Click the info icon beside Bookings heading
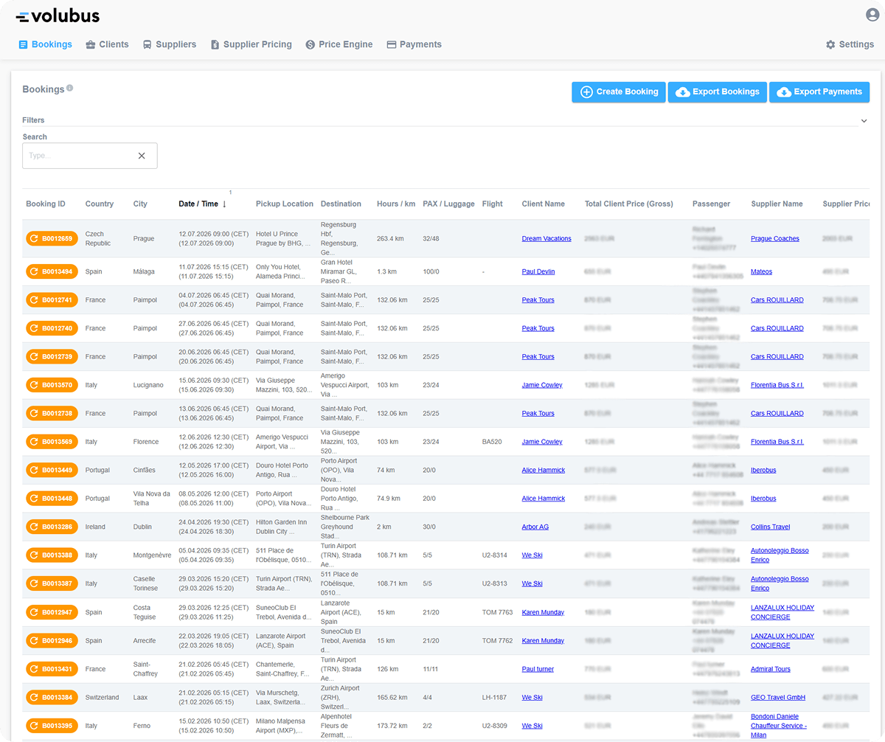This screenshot has height=742, width=885. pos(70,89)
